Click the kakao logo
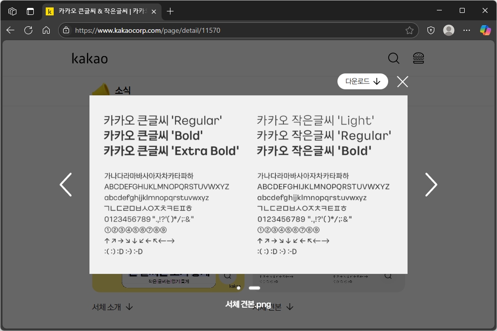Image resolution: width=497 pixels, height=331 pixels. [89, 59]
